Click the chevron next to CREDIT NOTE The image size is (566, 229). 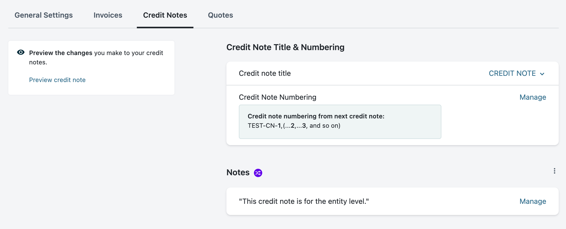pyautogui.click(x=542, y=74)
